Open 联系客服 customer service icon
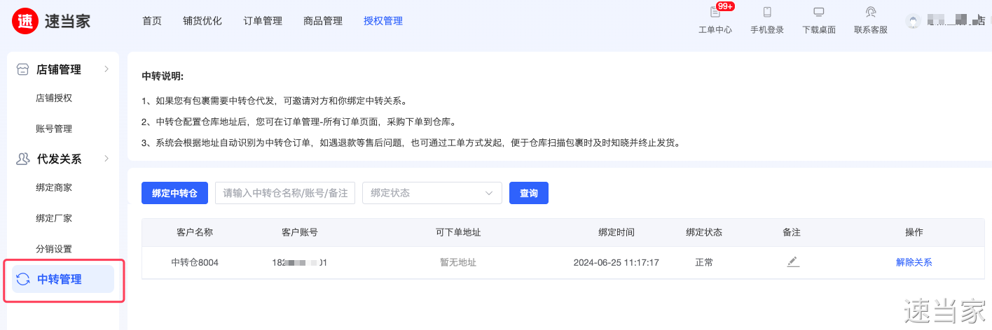The width and height of the screenshot is (992, 330). click(x=870, y=13)
